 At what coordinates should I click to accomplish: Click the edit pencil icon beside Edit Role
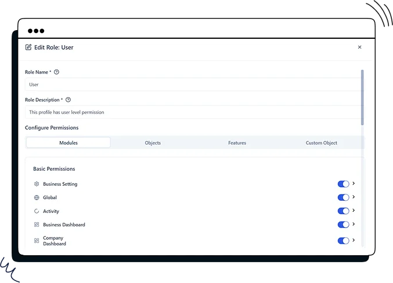pos(28,47)
